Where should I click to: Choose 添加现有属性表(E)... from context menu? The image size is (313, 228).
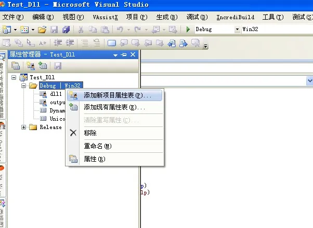[114, 107]
